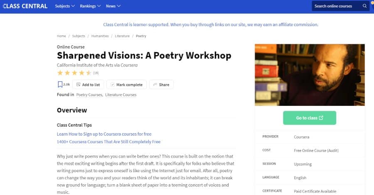The height and width of the screenshot is (195, 374).
Task: Open Poetry Courses link
Action: tap(89, 95)
